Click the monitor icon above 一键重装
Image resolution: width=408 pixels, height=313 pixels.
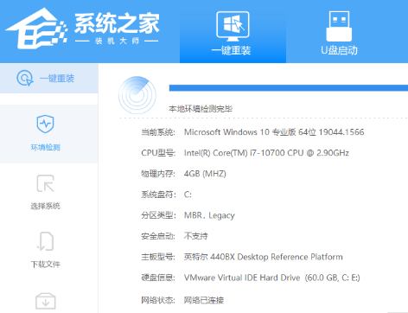[x=233, y=27]
